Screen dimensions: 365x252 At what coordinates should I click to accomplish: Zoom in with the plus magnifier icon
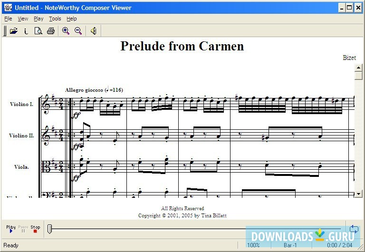pos(66,31)
